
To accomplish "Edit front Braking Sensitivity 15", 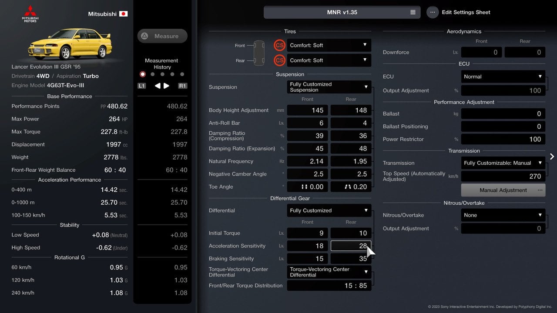I will point(307,259).
